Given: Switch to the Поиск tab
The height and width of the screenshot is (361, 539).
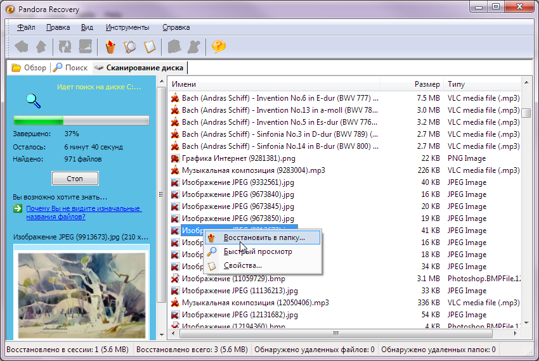Looking at the screenshot, I should pyautogui.click(x=70, y=68).
